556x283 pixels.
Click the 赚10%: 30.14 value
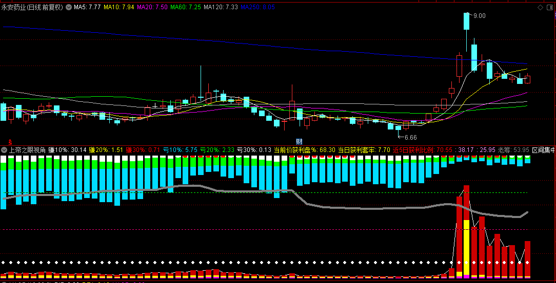click(x=68, y=150)
